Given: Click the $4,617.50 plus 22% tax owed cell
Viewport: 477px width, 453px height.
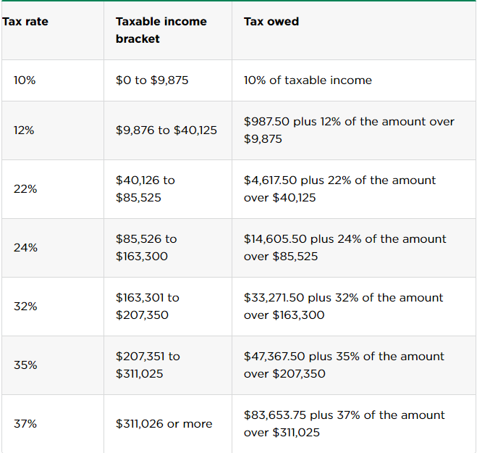Looking at the screenshot, I should click(x=340, y=189).
